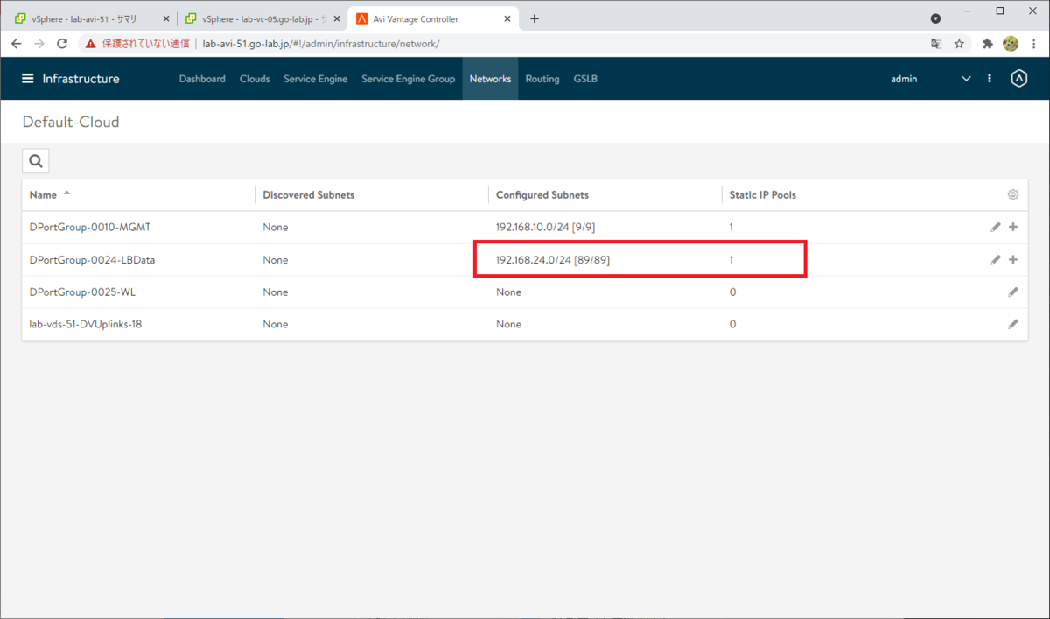
Task: Edit DPortGroup-0025-WL with pencil icon
Action: pos(1013,292)
